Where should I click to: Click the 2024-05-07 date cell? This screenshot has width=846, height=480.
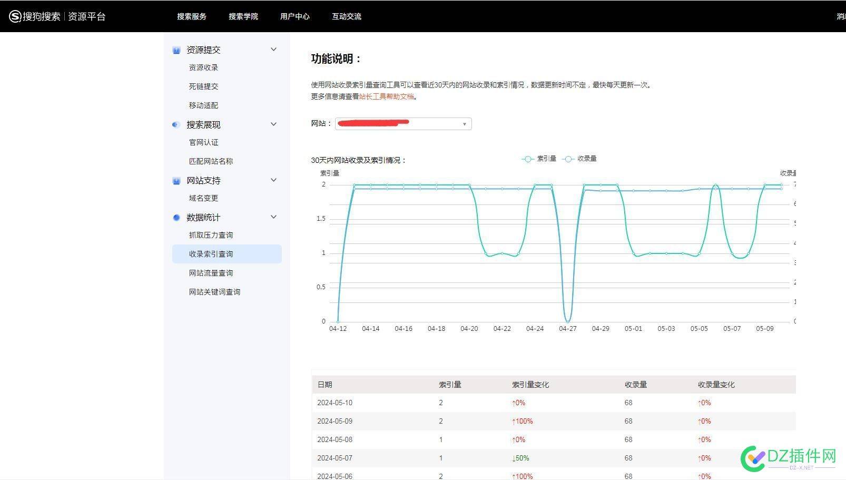[335, 458]
